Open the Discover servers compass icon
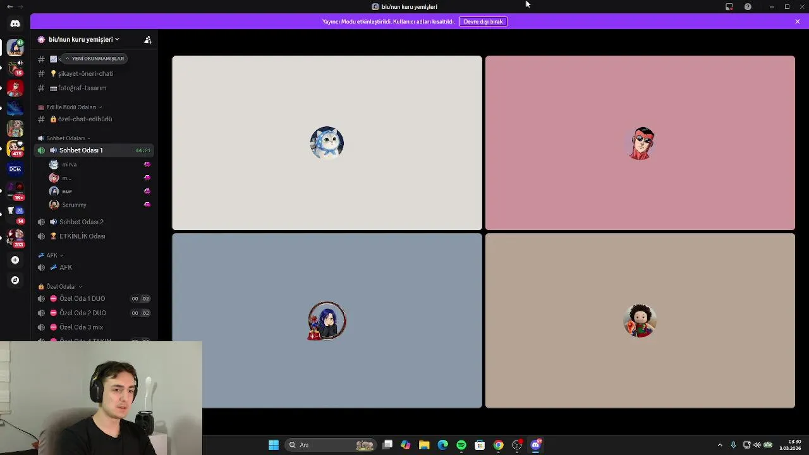 [15, 280]
